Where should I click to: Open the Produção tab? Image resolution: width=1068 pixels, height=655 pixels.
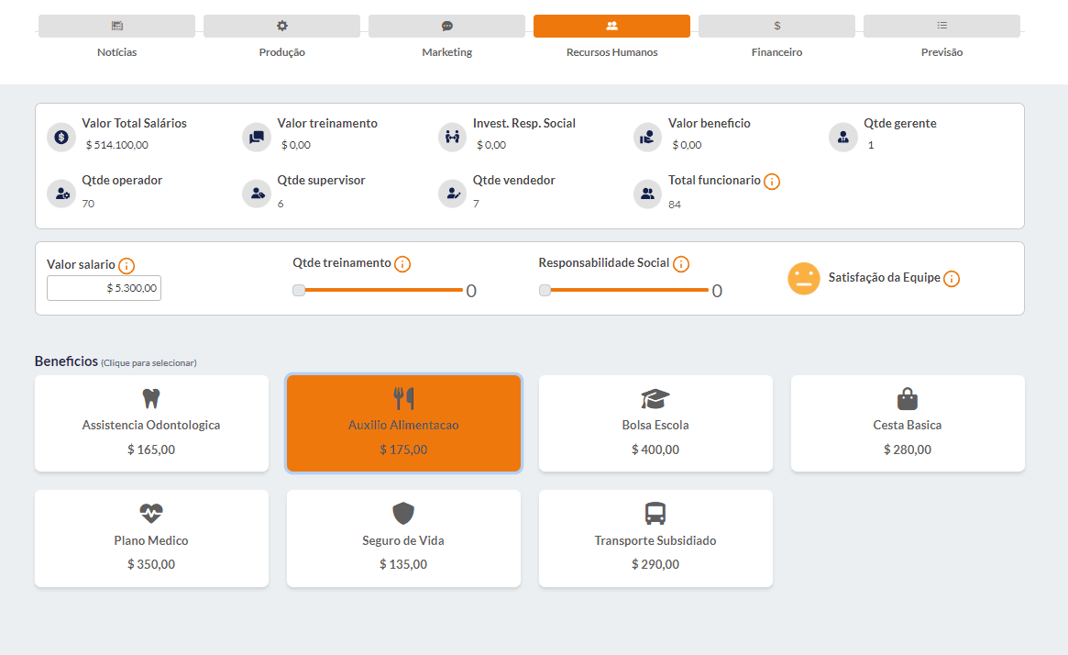(281, 27)
